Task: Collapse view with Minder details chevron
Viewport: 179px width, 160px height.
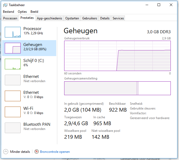Action: coord(6,152)
